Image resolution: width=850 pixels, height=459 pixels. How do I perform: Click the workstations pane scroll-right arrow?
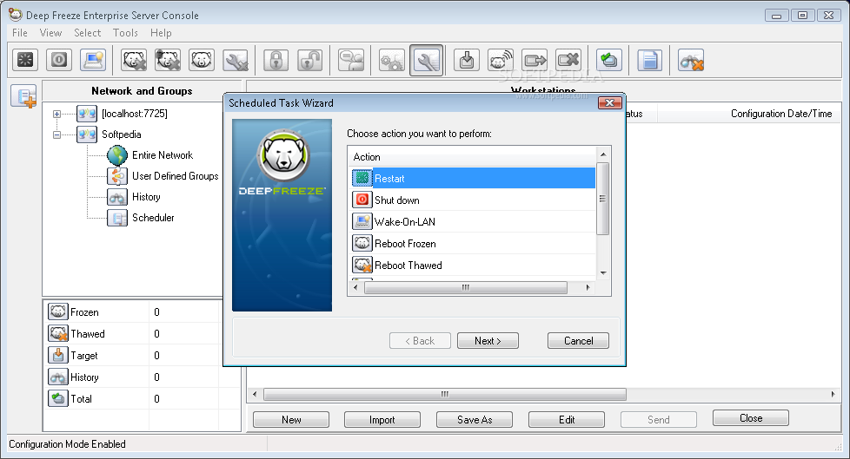coord(833,394)
